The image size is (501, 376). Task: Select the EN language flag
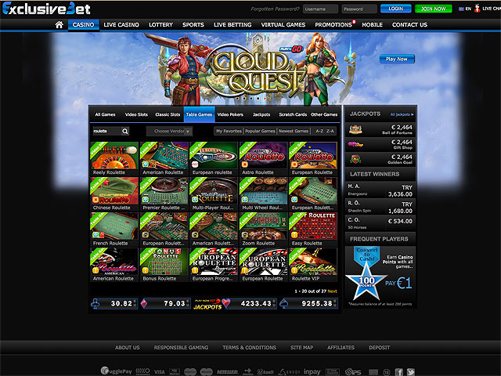(x=461, y=9)
